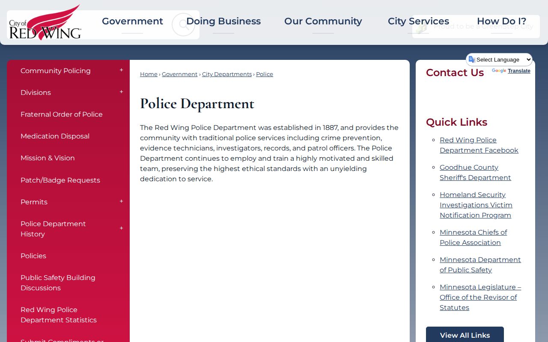Open Fraternal Order of Police page

pos(62,115)
